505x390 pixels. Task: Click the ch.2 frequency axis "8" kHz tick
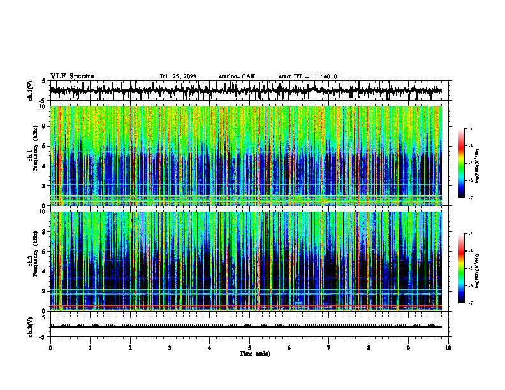[x=45, y=232]
